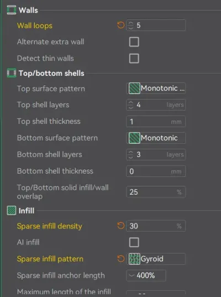Open Sparse infill anchor length dropdown
This screenshot has width=221, height=297.
click(x=146, y=275)
